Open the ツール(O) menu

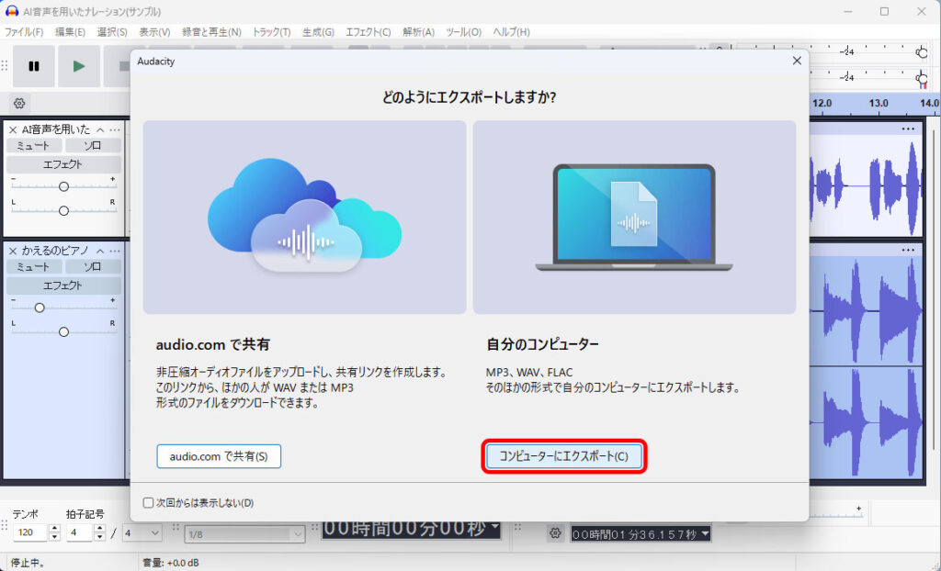[x=463, y=32]
